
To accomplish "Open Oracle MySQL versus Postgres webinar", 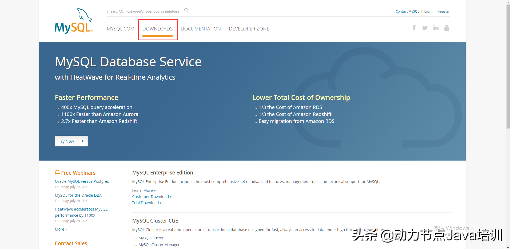I will point(82,181).
